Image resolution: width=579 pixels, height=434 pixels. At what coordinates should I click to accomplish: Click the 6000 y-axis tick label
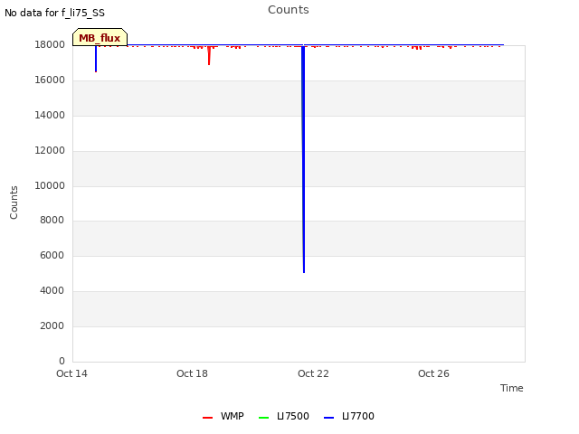(52, 255)
